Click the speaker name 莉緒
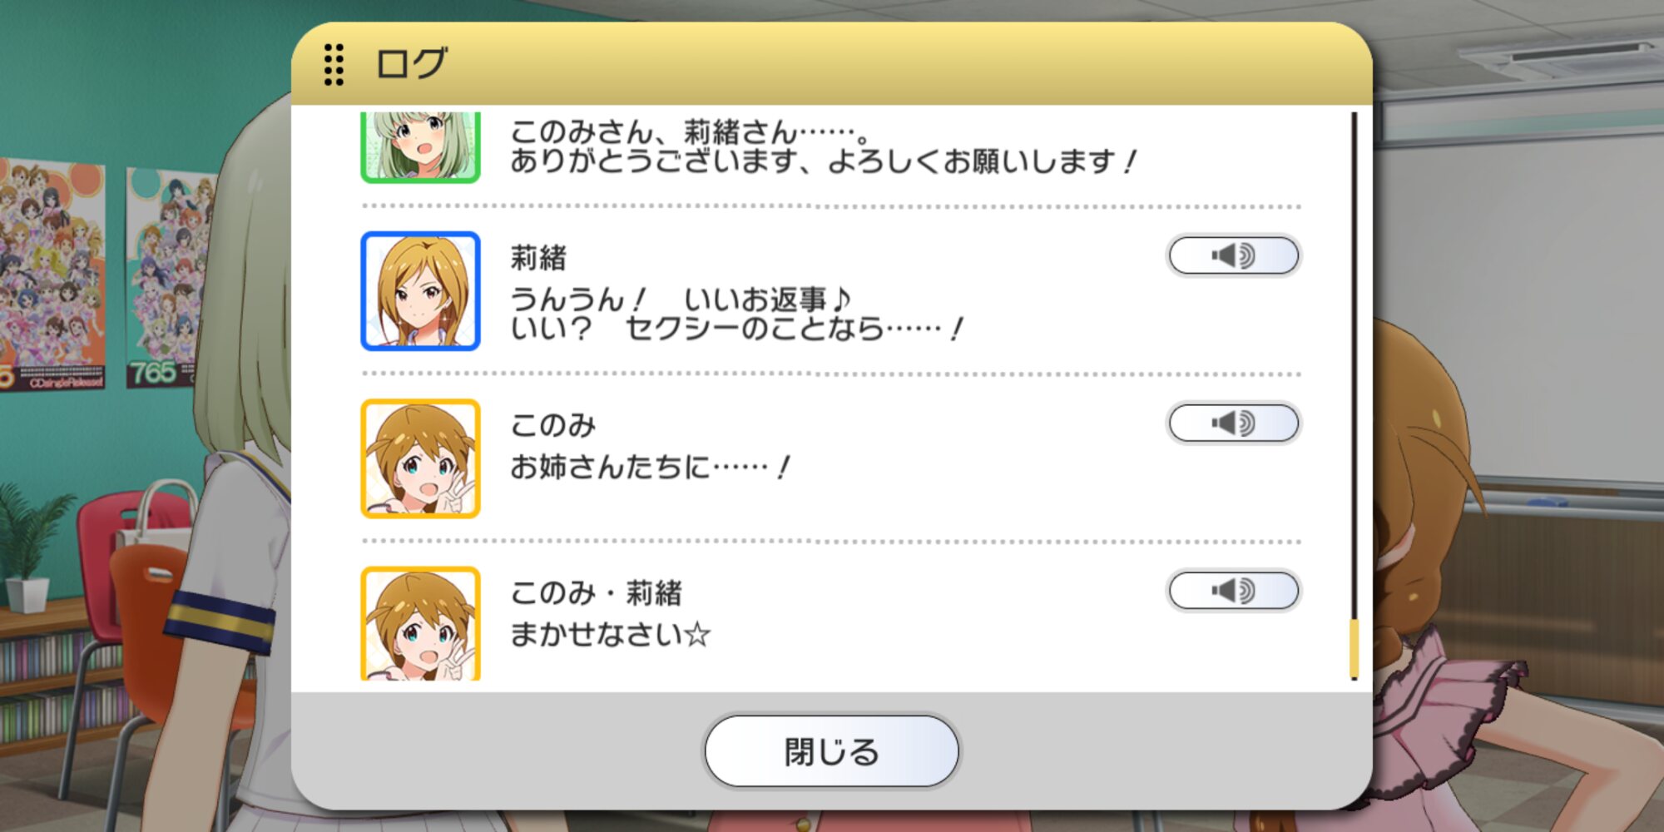 (538, 258)
